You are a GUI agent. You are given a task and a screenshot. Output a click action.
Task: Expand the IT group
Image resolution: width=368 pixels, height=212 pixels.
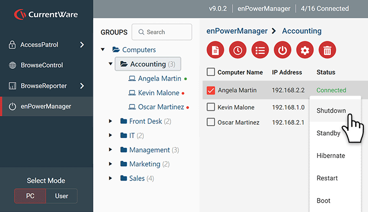(110, 135)
